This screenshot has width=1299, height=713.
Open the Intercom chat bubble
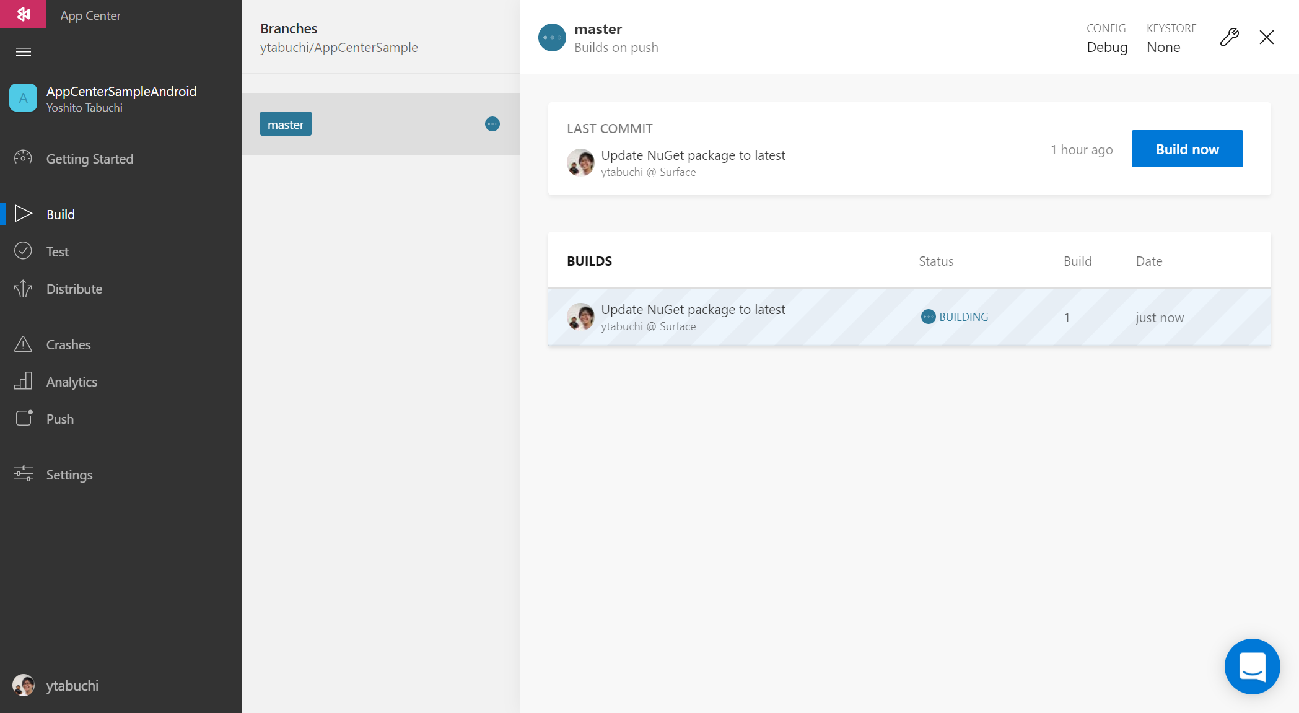click(x=1252, y=667)
